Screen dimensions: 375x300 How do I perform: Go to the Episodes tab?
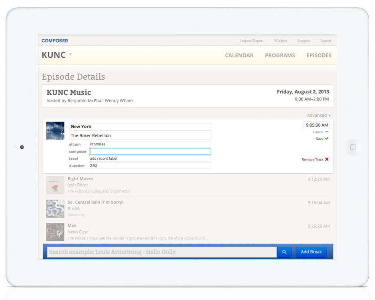pyautogui.click(x=319, y=55)
